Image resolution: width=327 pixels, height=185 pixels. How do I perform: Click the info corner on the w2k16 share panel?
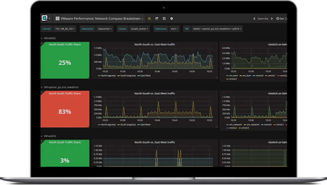[42, 141]
